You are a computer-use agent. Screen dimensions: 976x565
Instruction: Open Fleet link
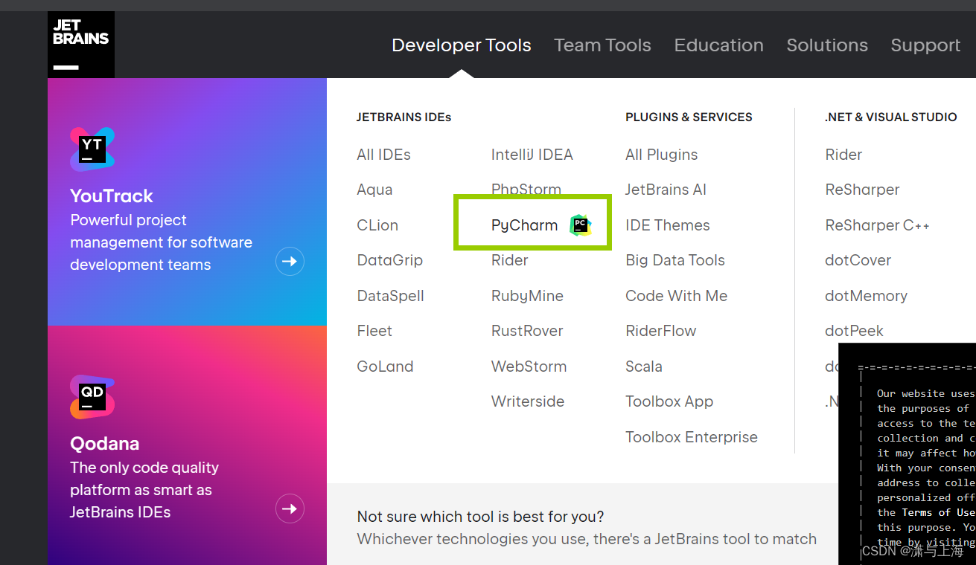pyautogui.click(x=374, y=331)
